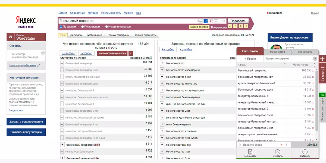Image resolution: width=326 pixels, height=163 pixels.
Task: Toggle plus for портативный бензогенератор row
Action: 162,97
